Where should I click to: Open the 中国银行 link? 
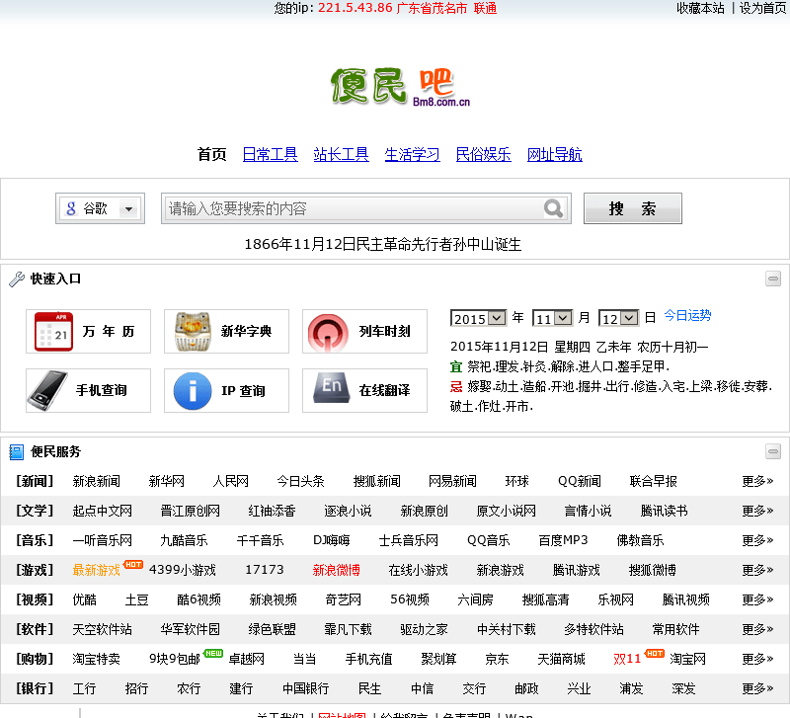(306, 688)
